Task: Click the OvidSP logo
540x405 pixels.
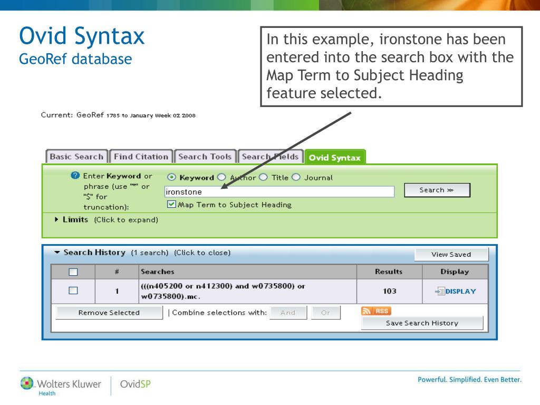Action: 136,384
